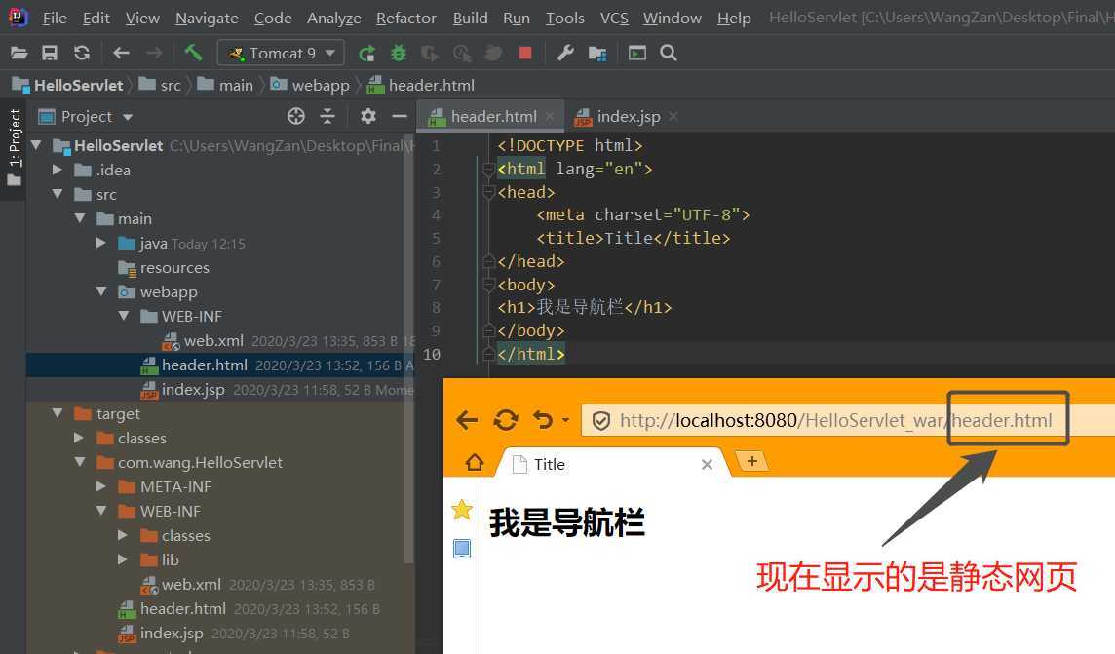This screenshot has height=654, width=1115.
Task: Click the Collapse All icon in Project panel
Action: pyautogui.click(x=327, y=116)
